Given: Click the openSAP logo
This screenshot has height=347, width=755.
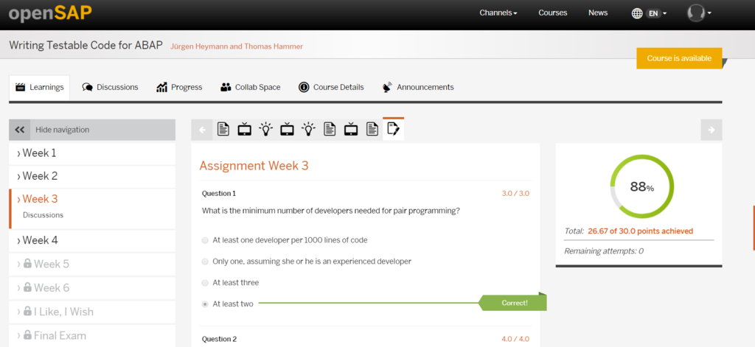Looking at the screenshot, I should point(50,13).
